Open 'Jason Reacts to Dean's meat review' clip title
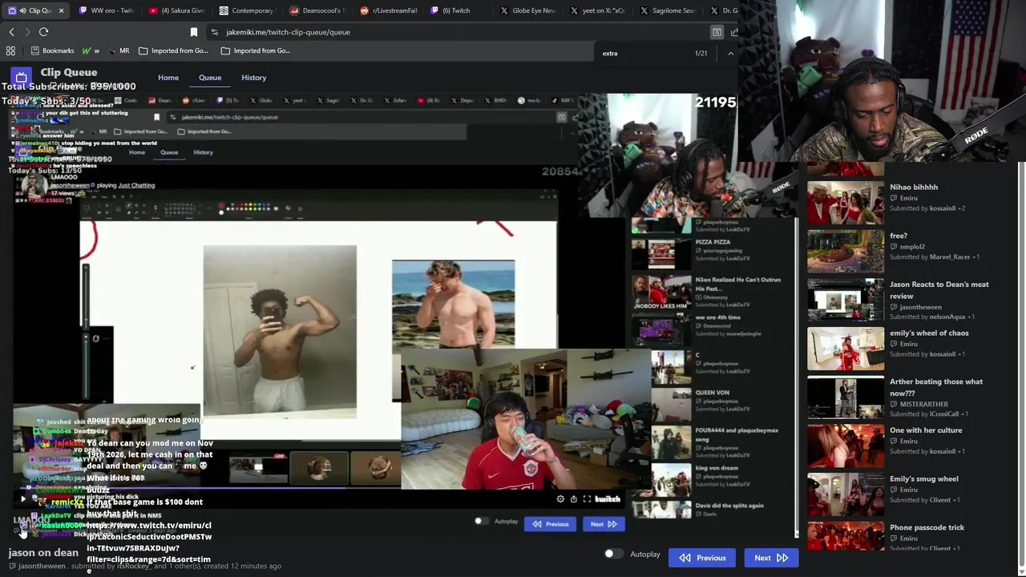This screenshot has height=577, width=1026. [x=939, y=290]
